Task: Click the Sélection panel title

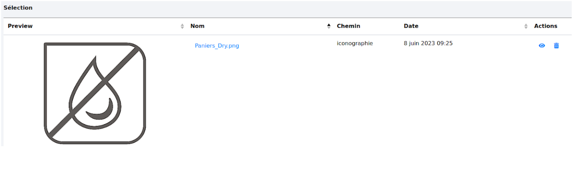Action: (x=18, y=8)
